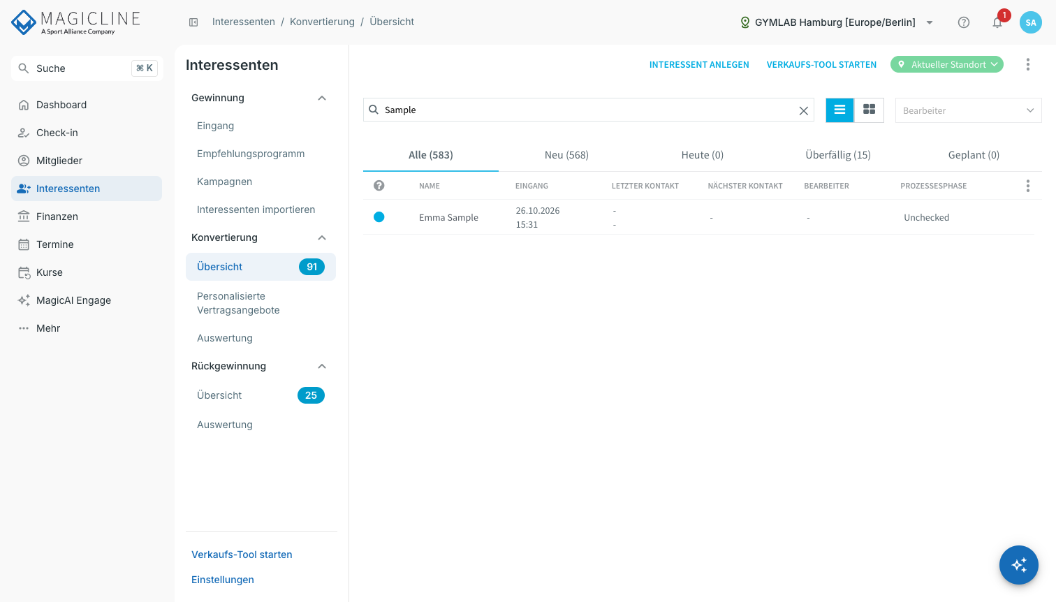Collapse the Rückgewinnung section
The height and width of the screenshot is (602, 1056).
(x=322, y=366)
